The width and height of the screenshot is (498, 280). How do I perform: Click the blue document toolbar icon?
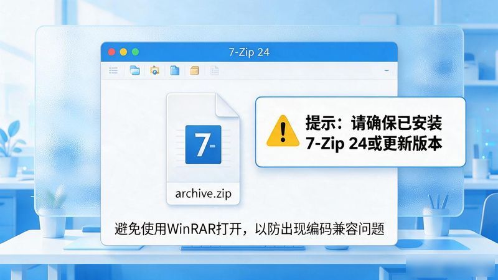click(x=175, y=70)
